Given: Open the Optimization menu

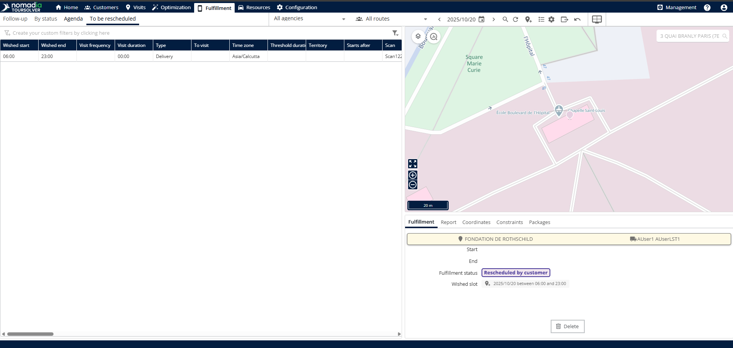Looking at the screenshot, I should tap(171, 8).
